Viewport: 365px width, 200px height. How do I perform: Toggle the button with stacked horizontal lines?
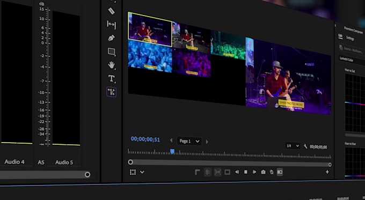click(208, 172)
